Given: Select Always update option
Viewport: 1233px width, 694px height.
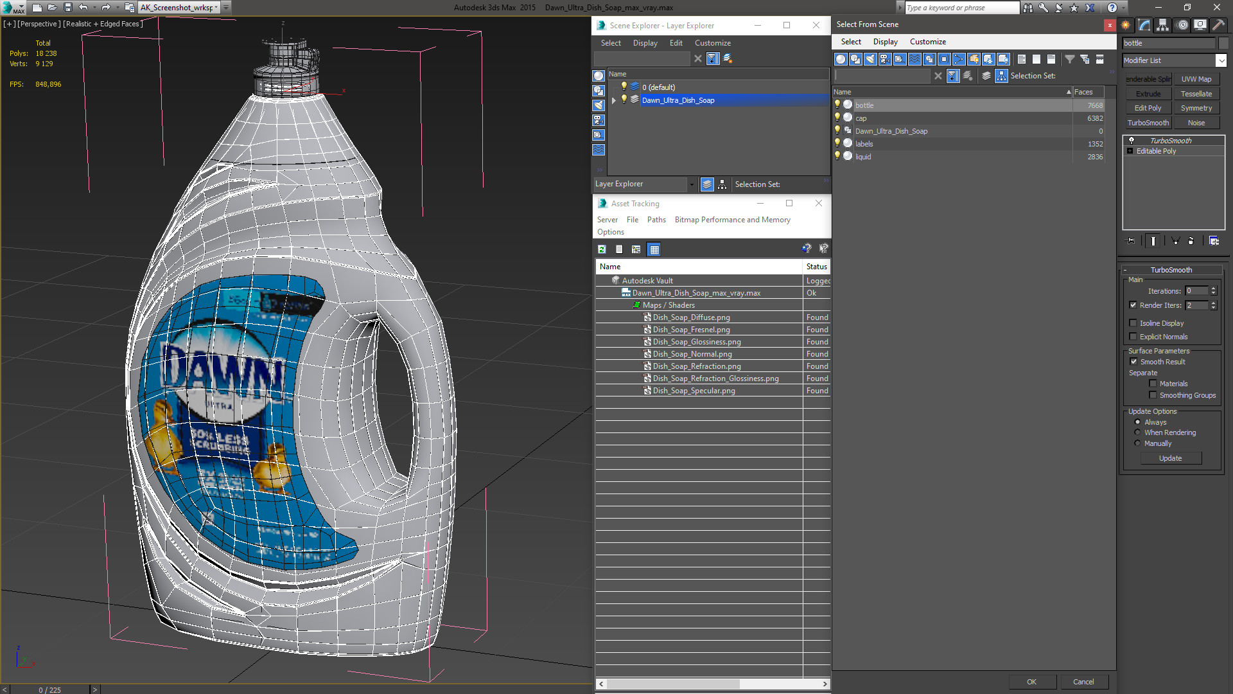Looking at the screenshot, I should tap(1137, 422).
